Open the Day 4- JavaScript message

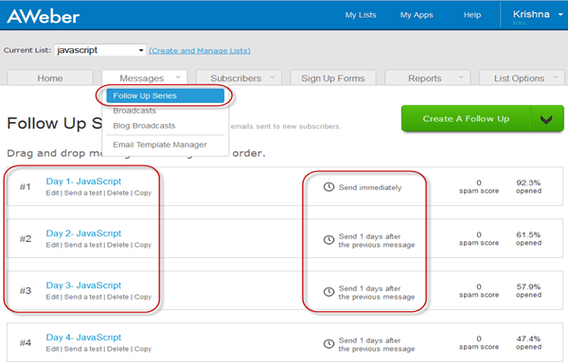pos(83,338)
